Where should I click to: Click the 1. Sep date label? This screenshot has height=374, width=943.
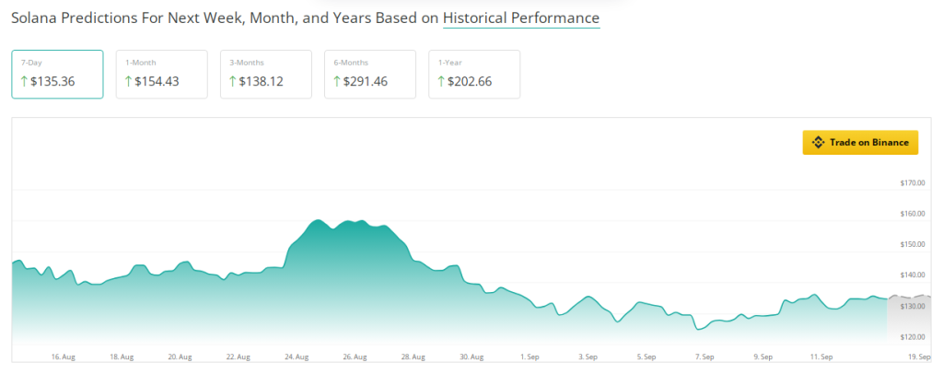tap(530, 356)
